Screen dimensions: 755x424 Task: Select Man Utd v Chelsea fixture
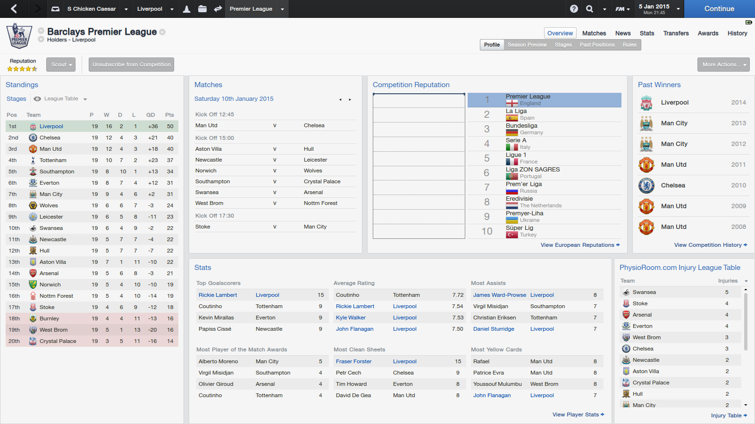(x=275, y=125)
